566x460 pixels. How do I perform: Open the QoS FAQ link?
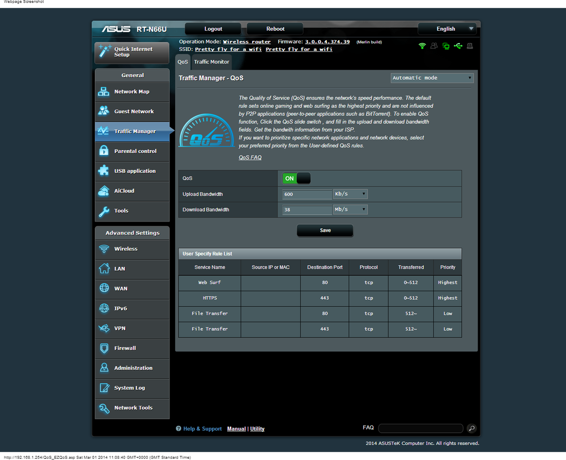pyautogui.click(x=250, y=157)
